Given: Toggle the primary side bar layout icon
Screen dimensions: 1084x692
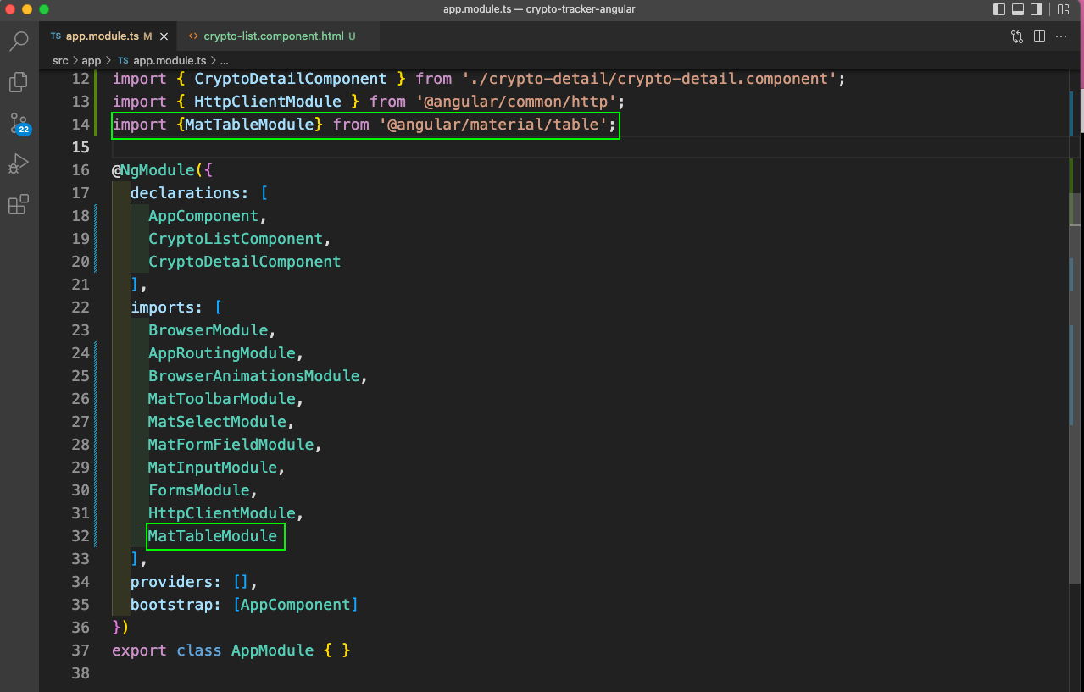Looking at the screenshot, I should pos(999,9).
